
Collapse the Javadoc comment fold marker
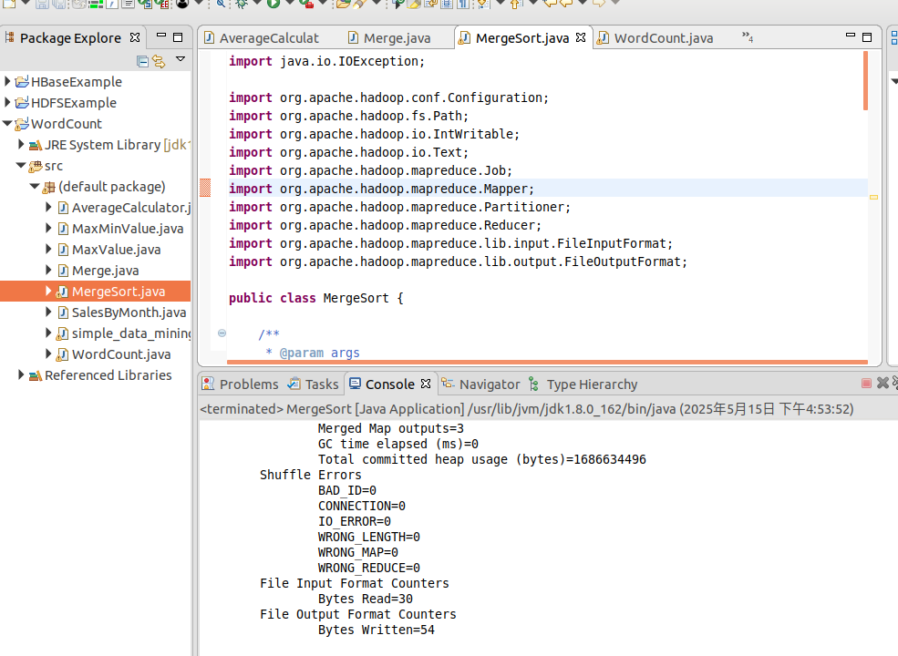click(222, 334)
